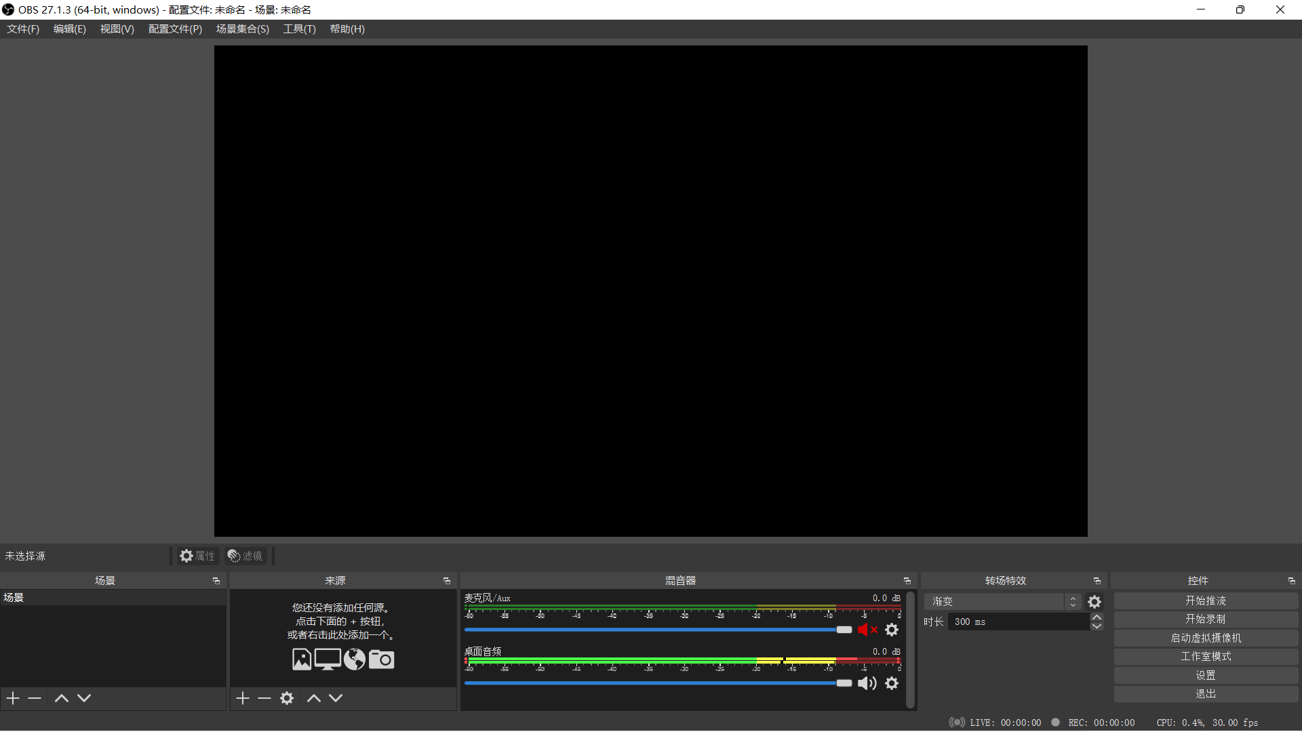Open the 工具(T) menu
This screenshot has width=1302, height=732.
[299, 29]
